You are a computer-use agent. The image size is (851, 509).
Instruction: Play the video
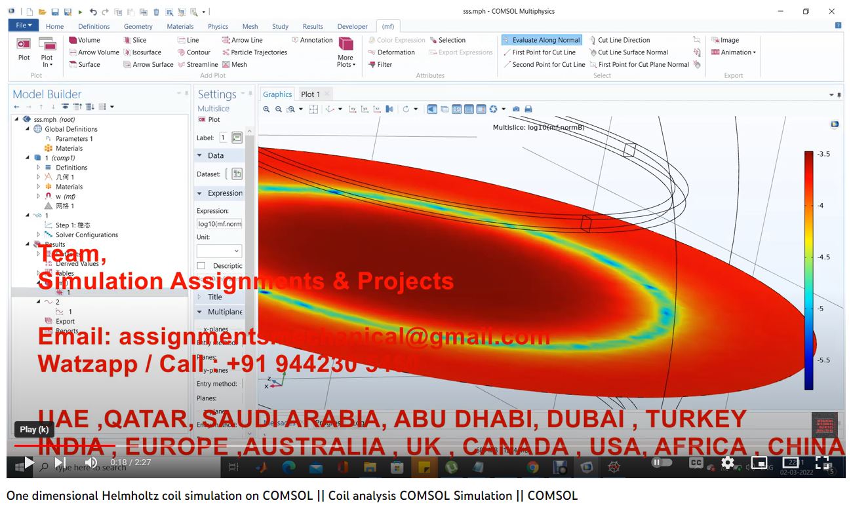coord(28,463)
